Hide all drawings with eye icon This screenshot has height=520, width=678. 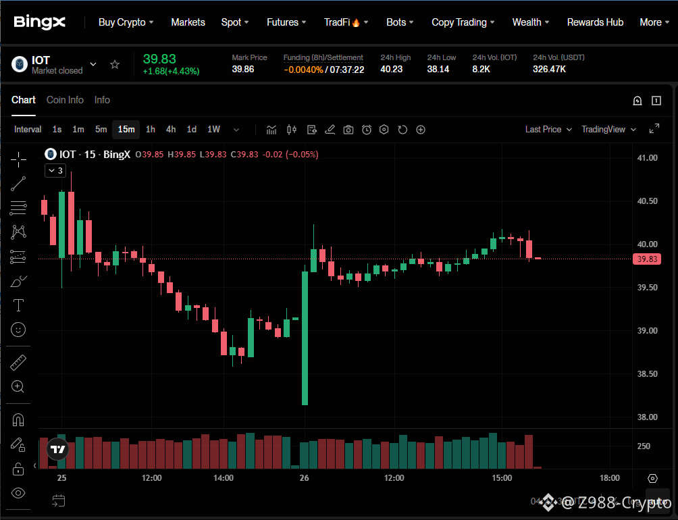(x=18, y=493)
